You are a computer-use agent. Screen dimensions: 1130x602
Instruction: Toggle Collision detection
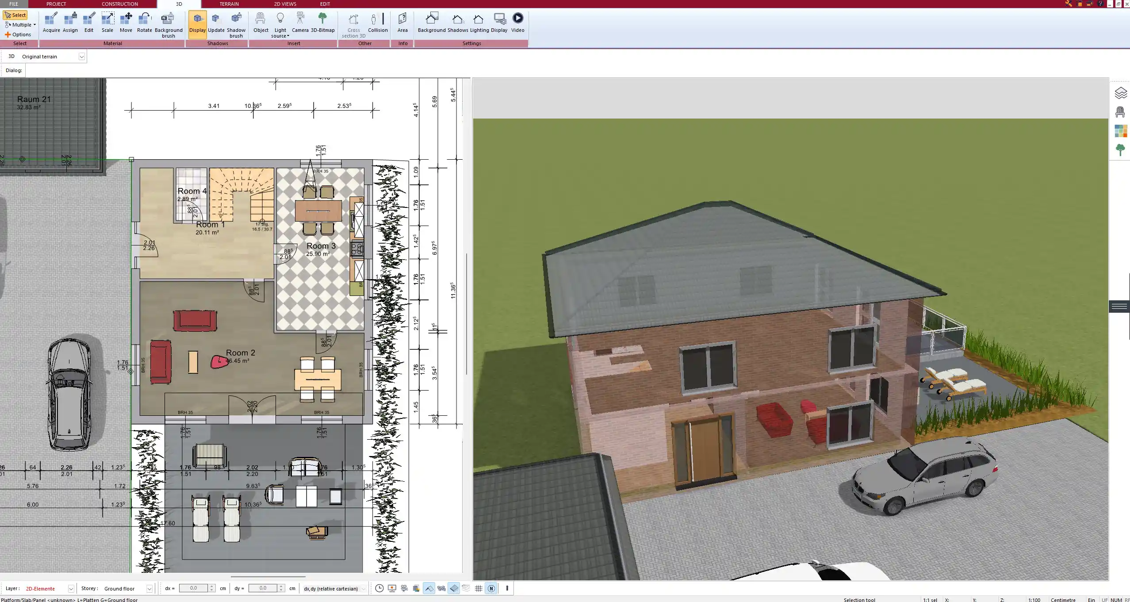[378, 23]
